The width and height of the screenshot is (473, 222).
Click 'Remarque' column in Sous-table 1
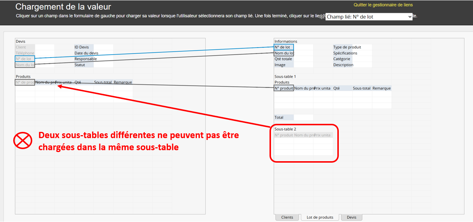pos(382,88)
